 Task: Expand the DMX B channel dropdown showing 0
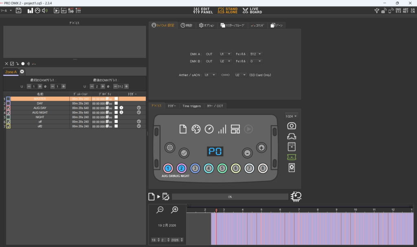(256, 61)
